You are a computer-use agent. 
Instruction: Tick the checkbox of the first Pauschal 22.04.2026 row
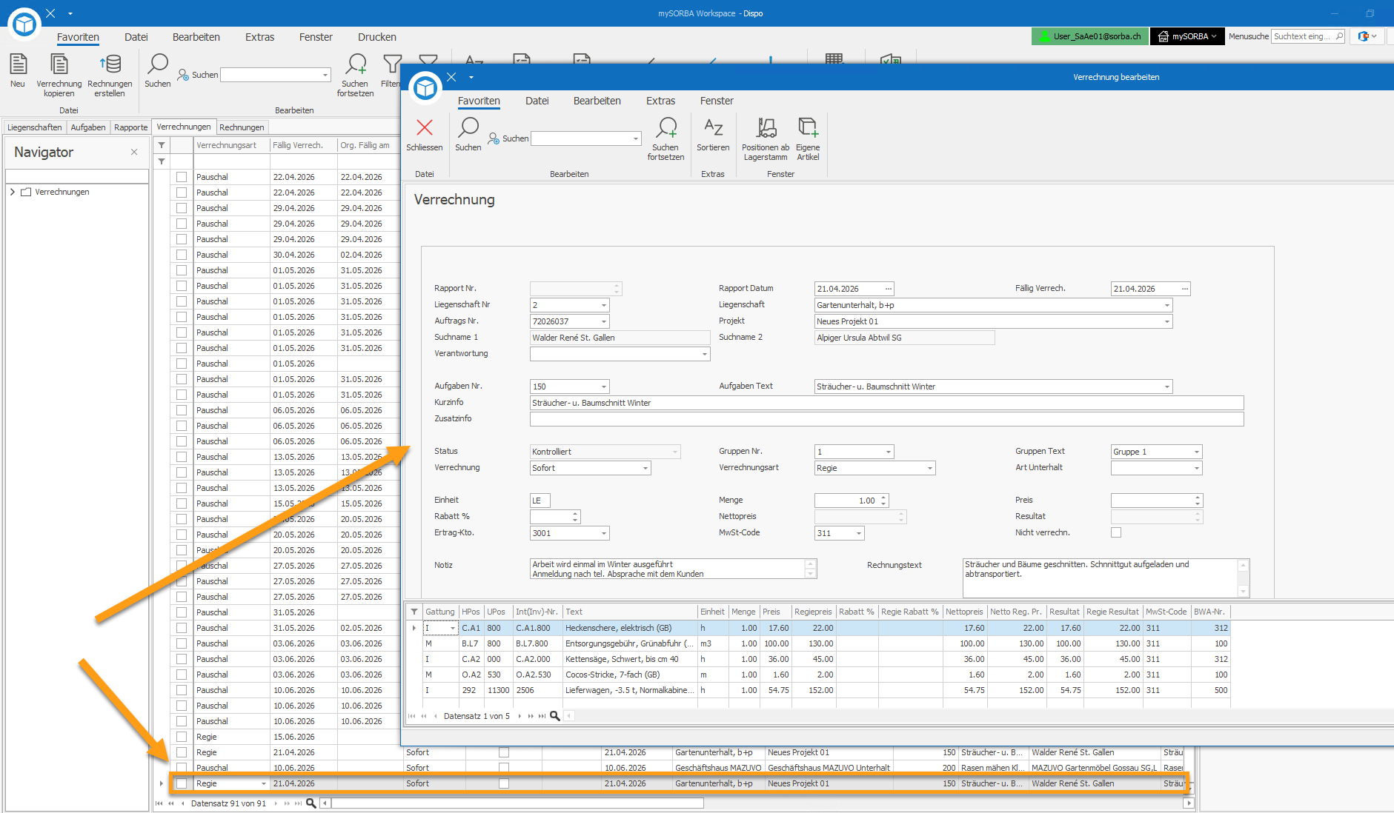(182, 177)
